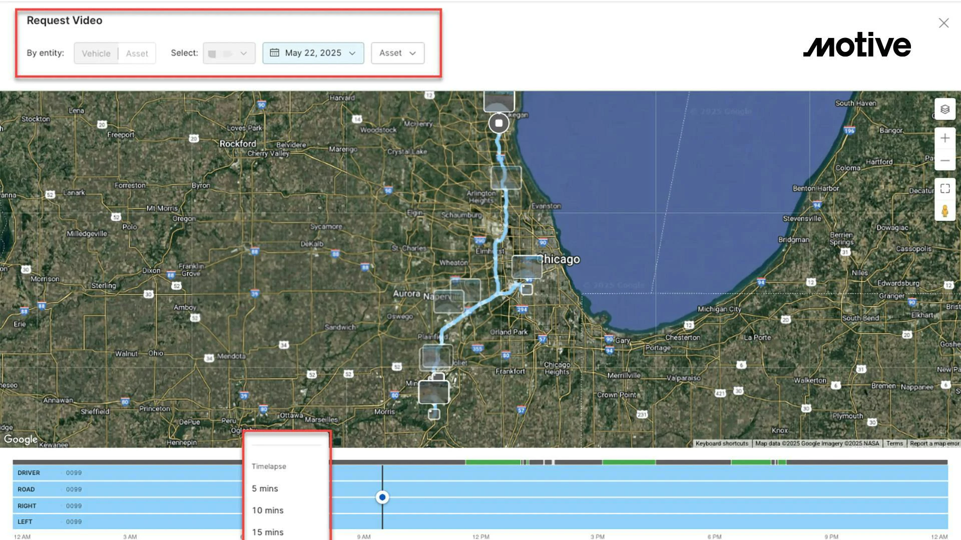Click the blue timeline playhead handle

(382, 497)
